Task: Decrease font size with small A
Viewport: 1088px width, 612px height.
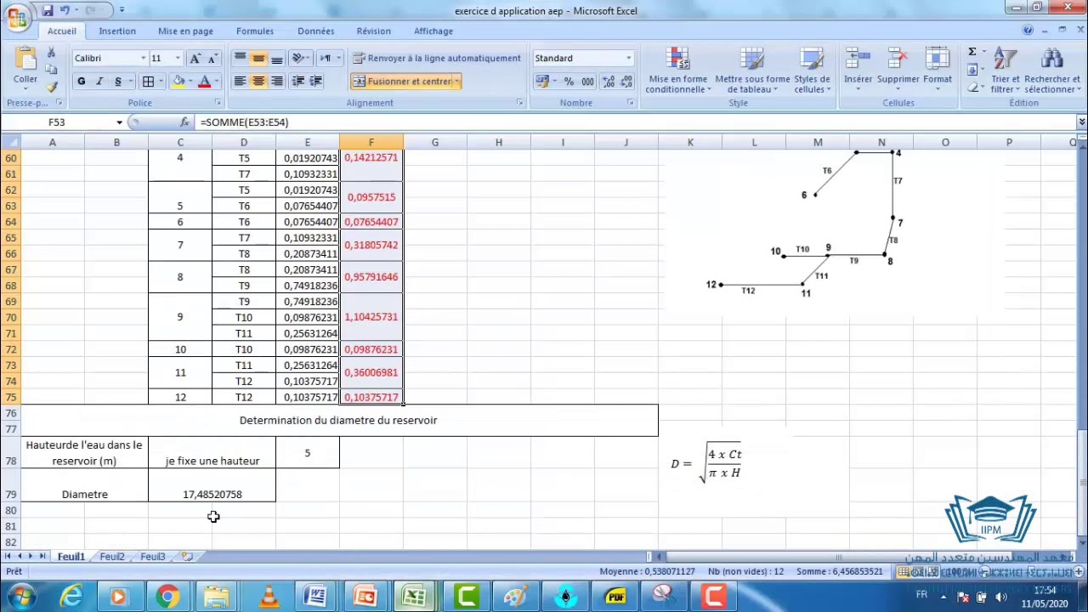Action: click(x=212, y=58)
